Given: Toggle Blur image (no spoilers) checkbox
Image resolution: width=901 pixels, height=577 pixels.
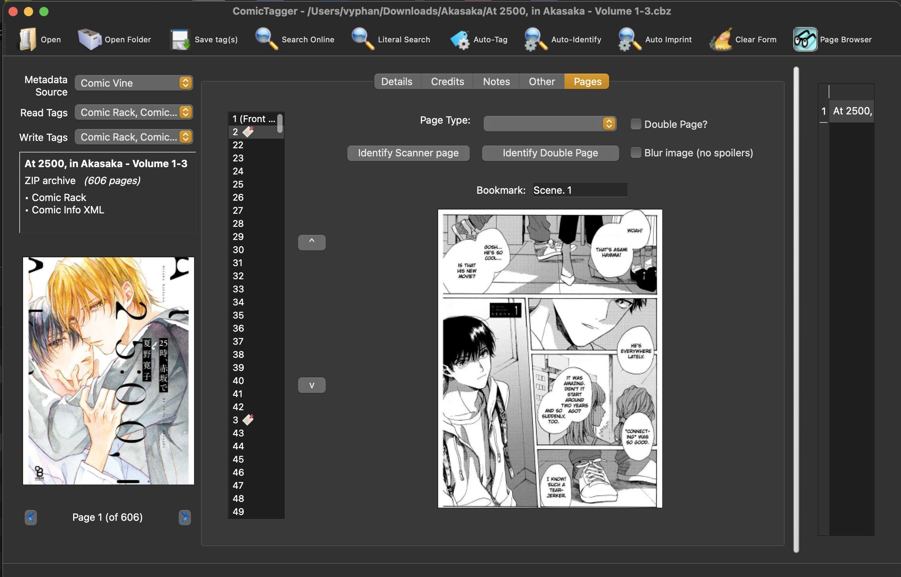Looking at the screenshot, I should click(x=636, y=153).
